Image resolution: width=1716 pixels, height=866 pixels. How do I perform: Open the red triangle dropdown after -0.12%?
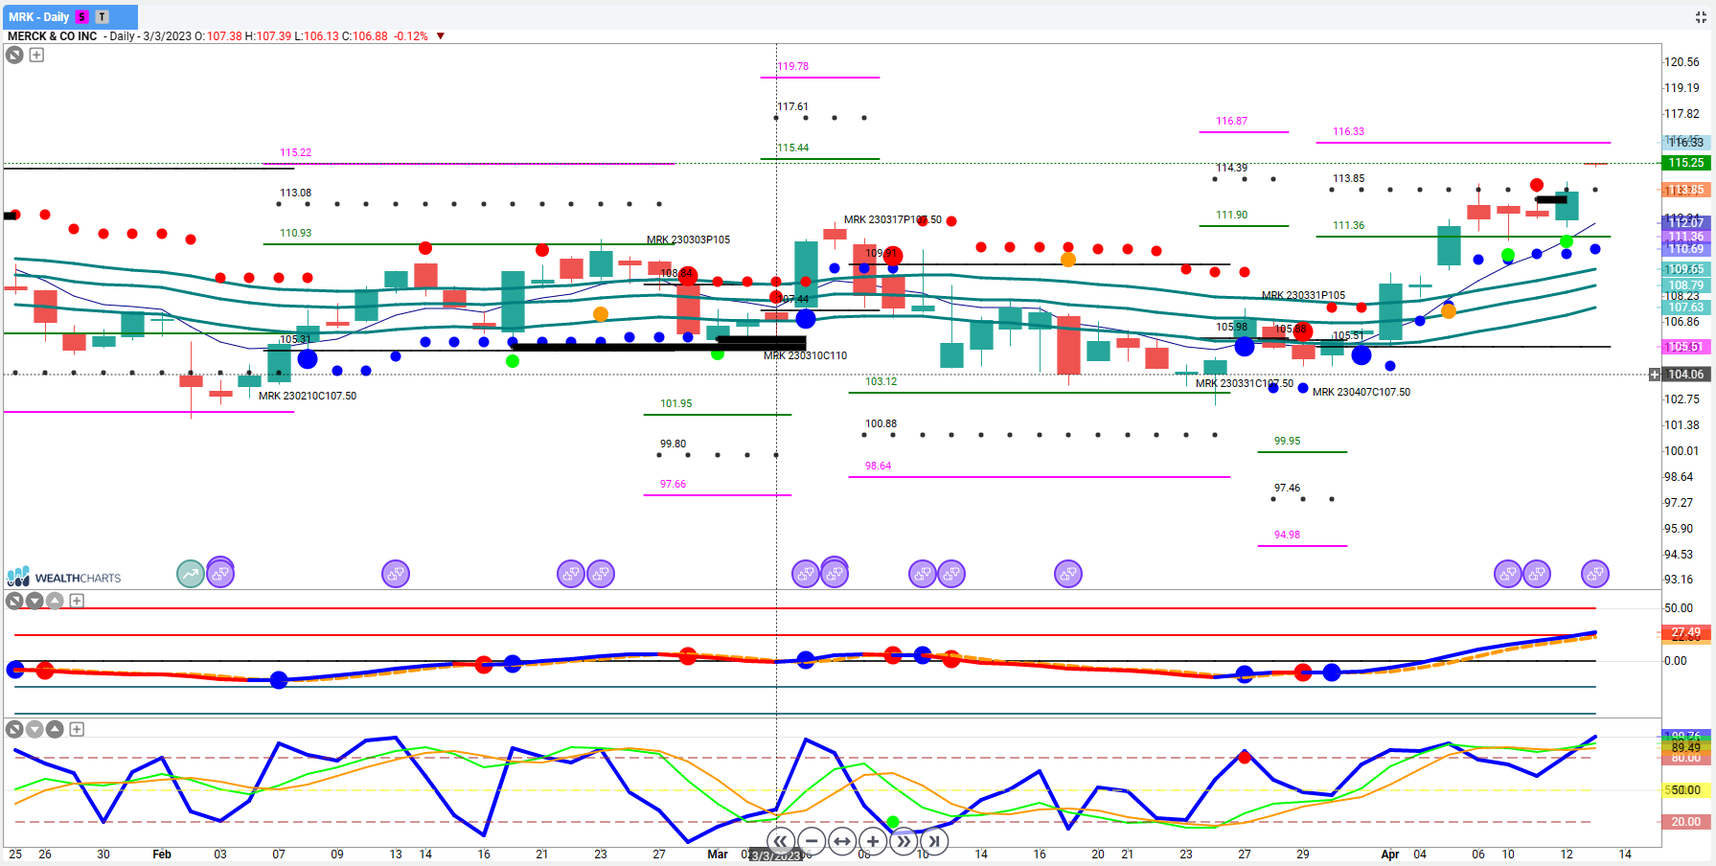click(441, 36)
